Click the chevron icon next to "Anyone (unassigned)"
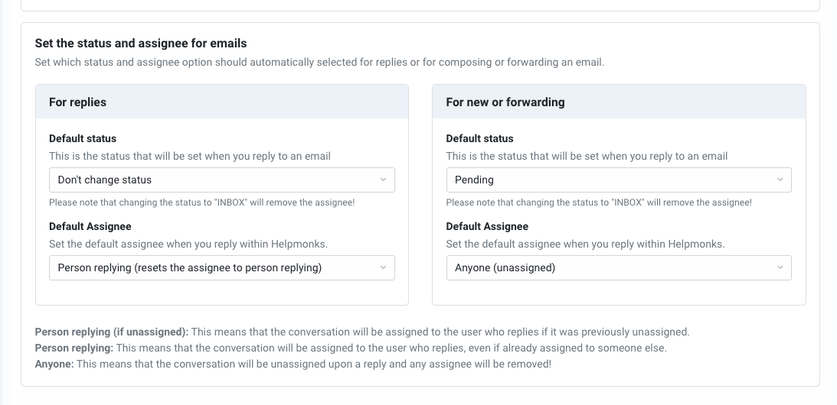Screen dimensions: 837x405 [x=780, y=267]
